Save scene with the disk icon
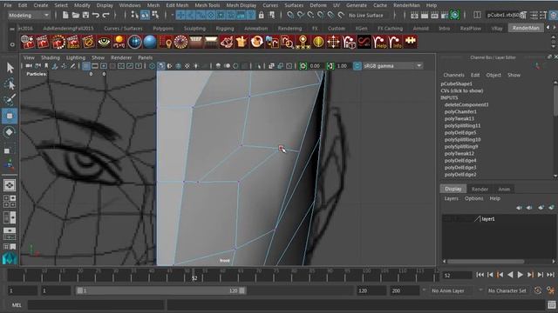Image resolution: width=558 pixels, height=313 pixels. pos(85,15)
